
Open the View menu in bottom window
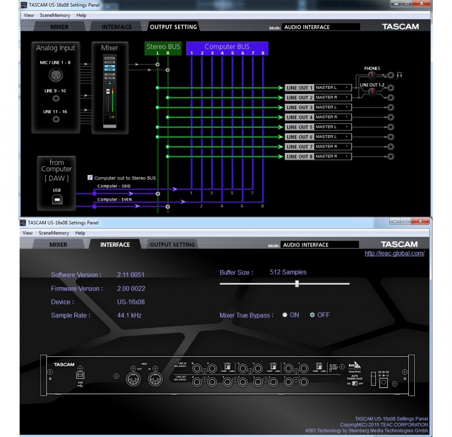(x=27, y=233)
